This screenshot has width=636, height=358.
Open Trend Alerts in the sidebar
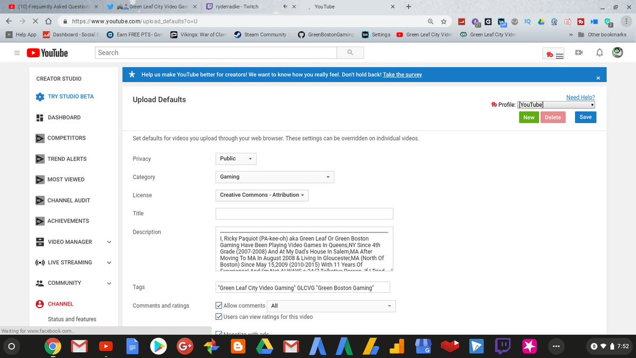click(67, 159)
